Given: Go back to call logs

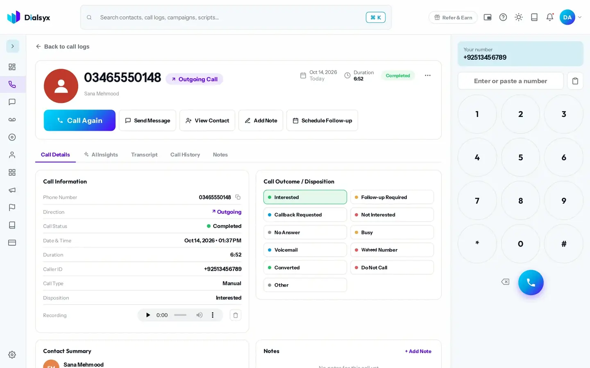Looking at the screenshot, I should pyautogui.click(x=63, y=47).
